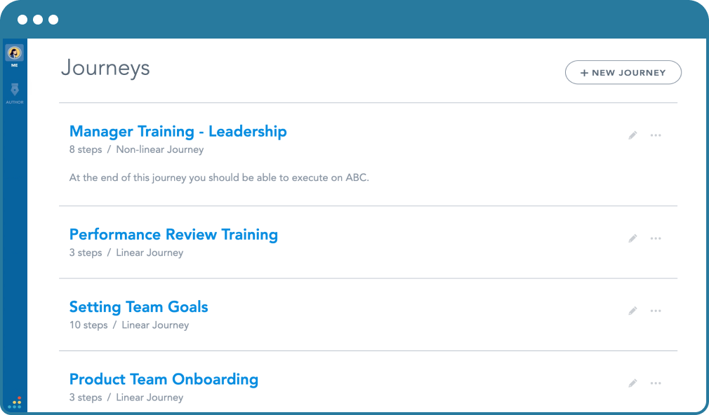709x415 pixels.
Task: Edit Manager Training - Leadership with pencil icon
Action: 632,135
